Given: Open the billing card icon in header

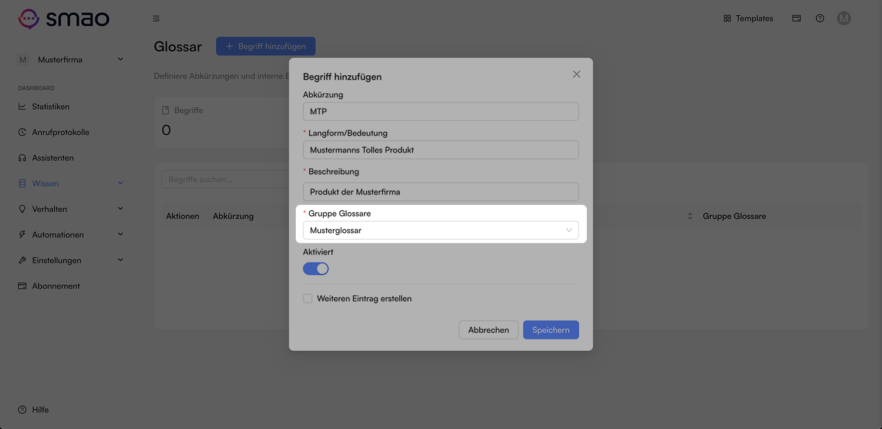Looking at the screenshot, I should click(797, 19).
